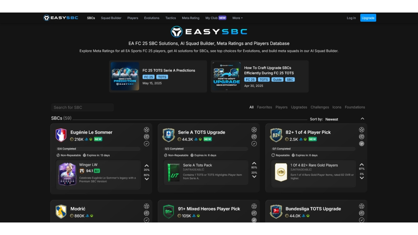The height and width of the screenshot is (235, 418).
Task: Open Le Sommer Winger LW player card
Action: click(67, 174)
